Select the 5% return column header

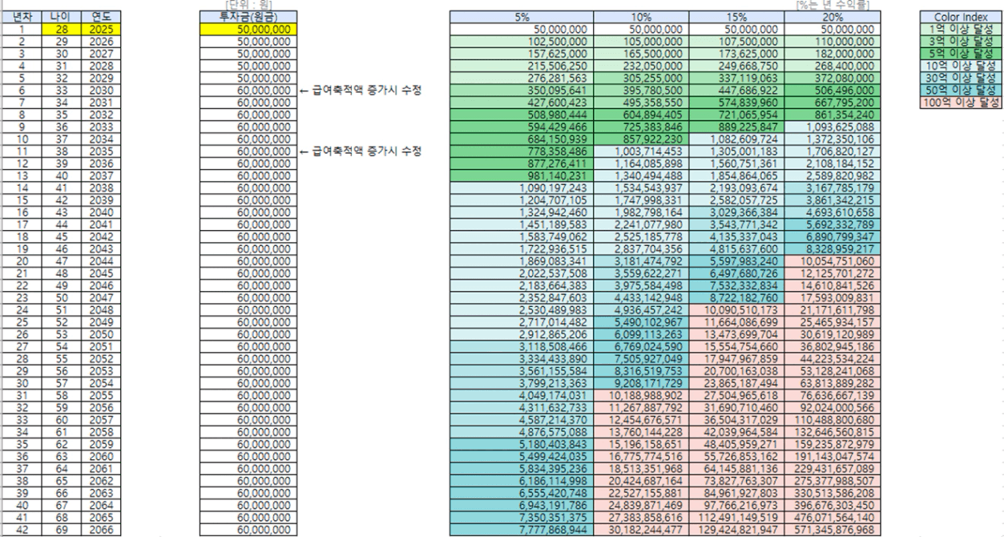point(521,17)
